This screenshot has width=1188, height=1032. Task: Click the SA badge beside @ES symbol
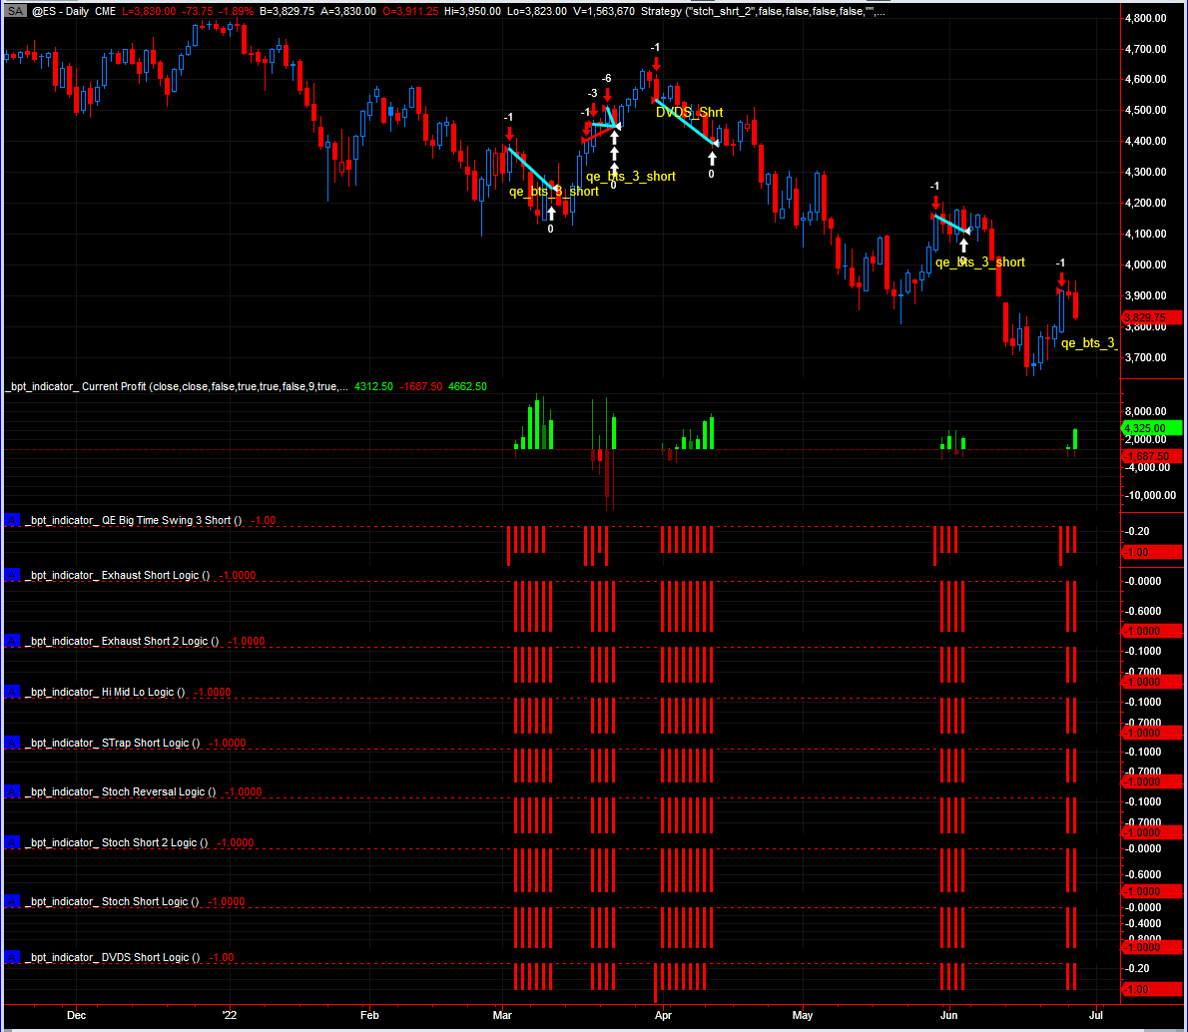15,11
